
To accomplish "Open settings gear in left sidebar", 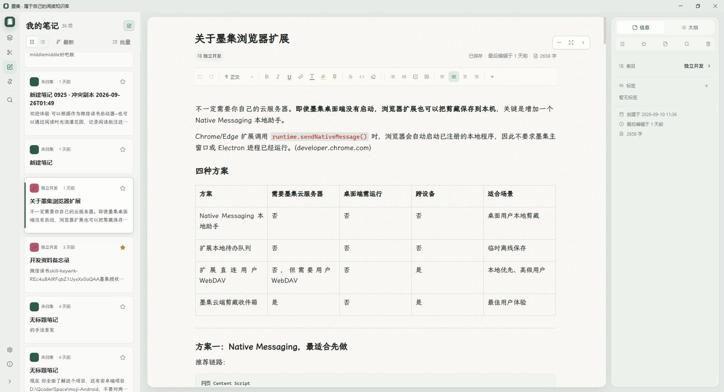I will pyautogui.click(x=10, y=350).
